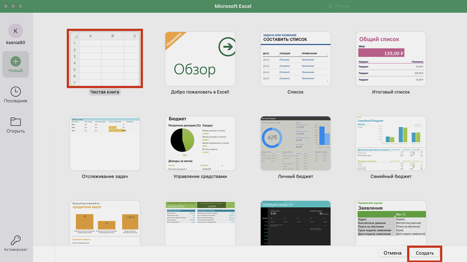Select the Blank Workbook template

[x=105, y=59]
